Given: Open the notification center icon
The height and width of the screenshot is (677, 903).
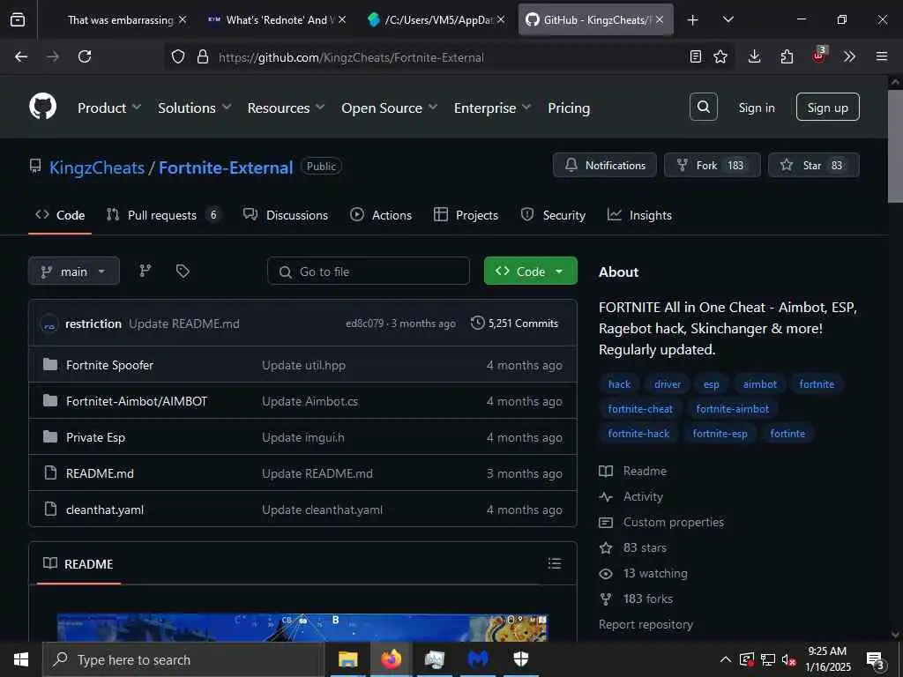Looking at the screenshot, I should pyautogui.click(x=876, y=660).
